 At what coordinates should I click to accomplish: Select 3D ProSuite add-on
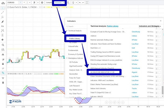pos(73,62)
